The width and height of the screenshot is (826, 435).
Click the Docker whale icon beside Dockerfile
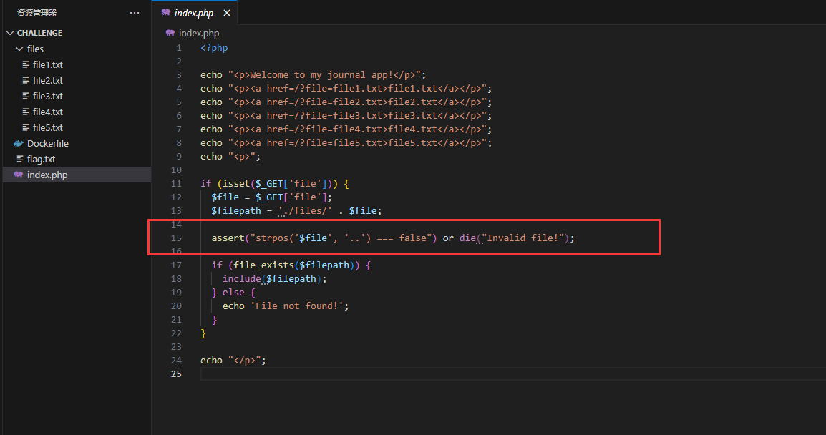[x=19, y=143]
